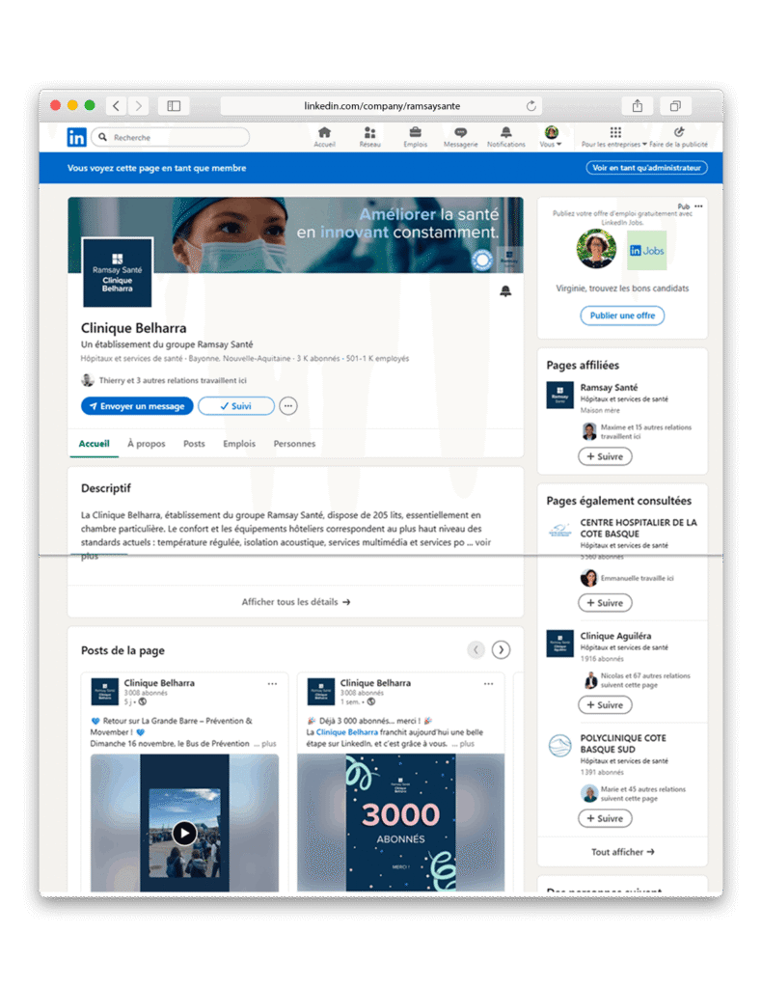762x988 pixels.
Task: Click Clinique Belharra avatar on 3 000 abonnés post
Action: (x=321, y=691)
